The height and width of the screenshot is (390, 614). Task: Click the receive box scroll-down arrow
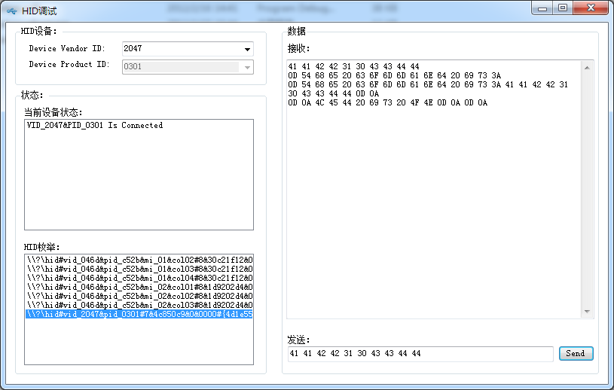point(588,312)
